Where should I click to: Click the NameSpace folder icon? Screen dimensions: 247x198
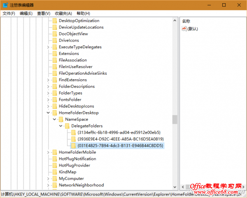(61, 119)
